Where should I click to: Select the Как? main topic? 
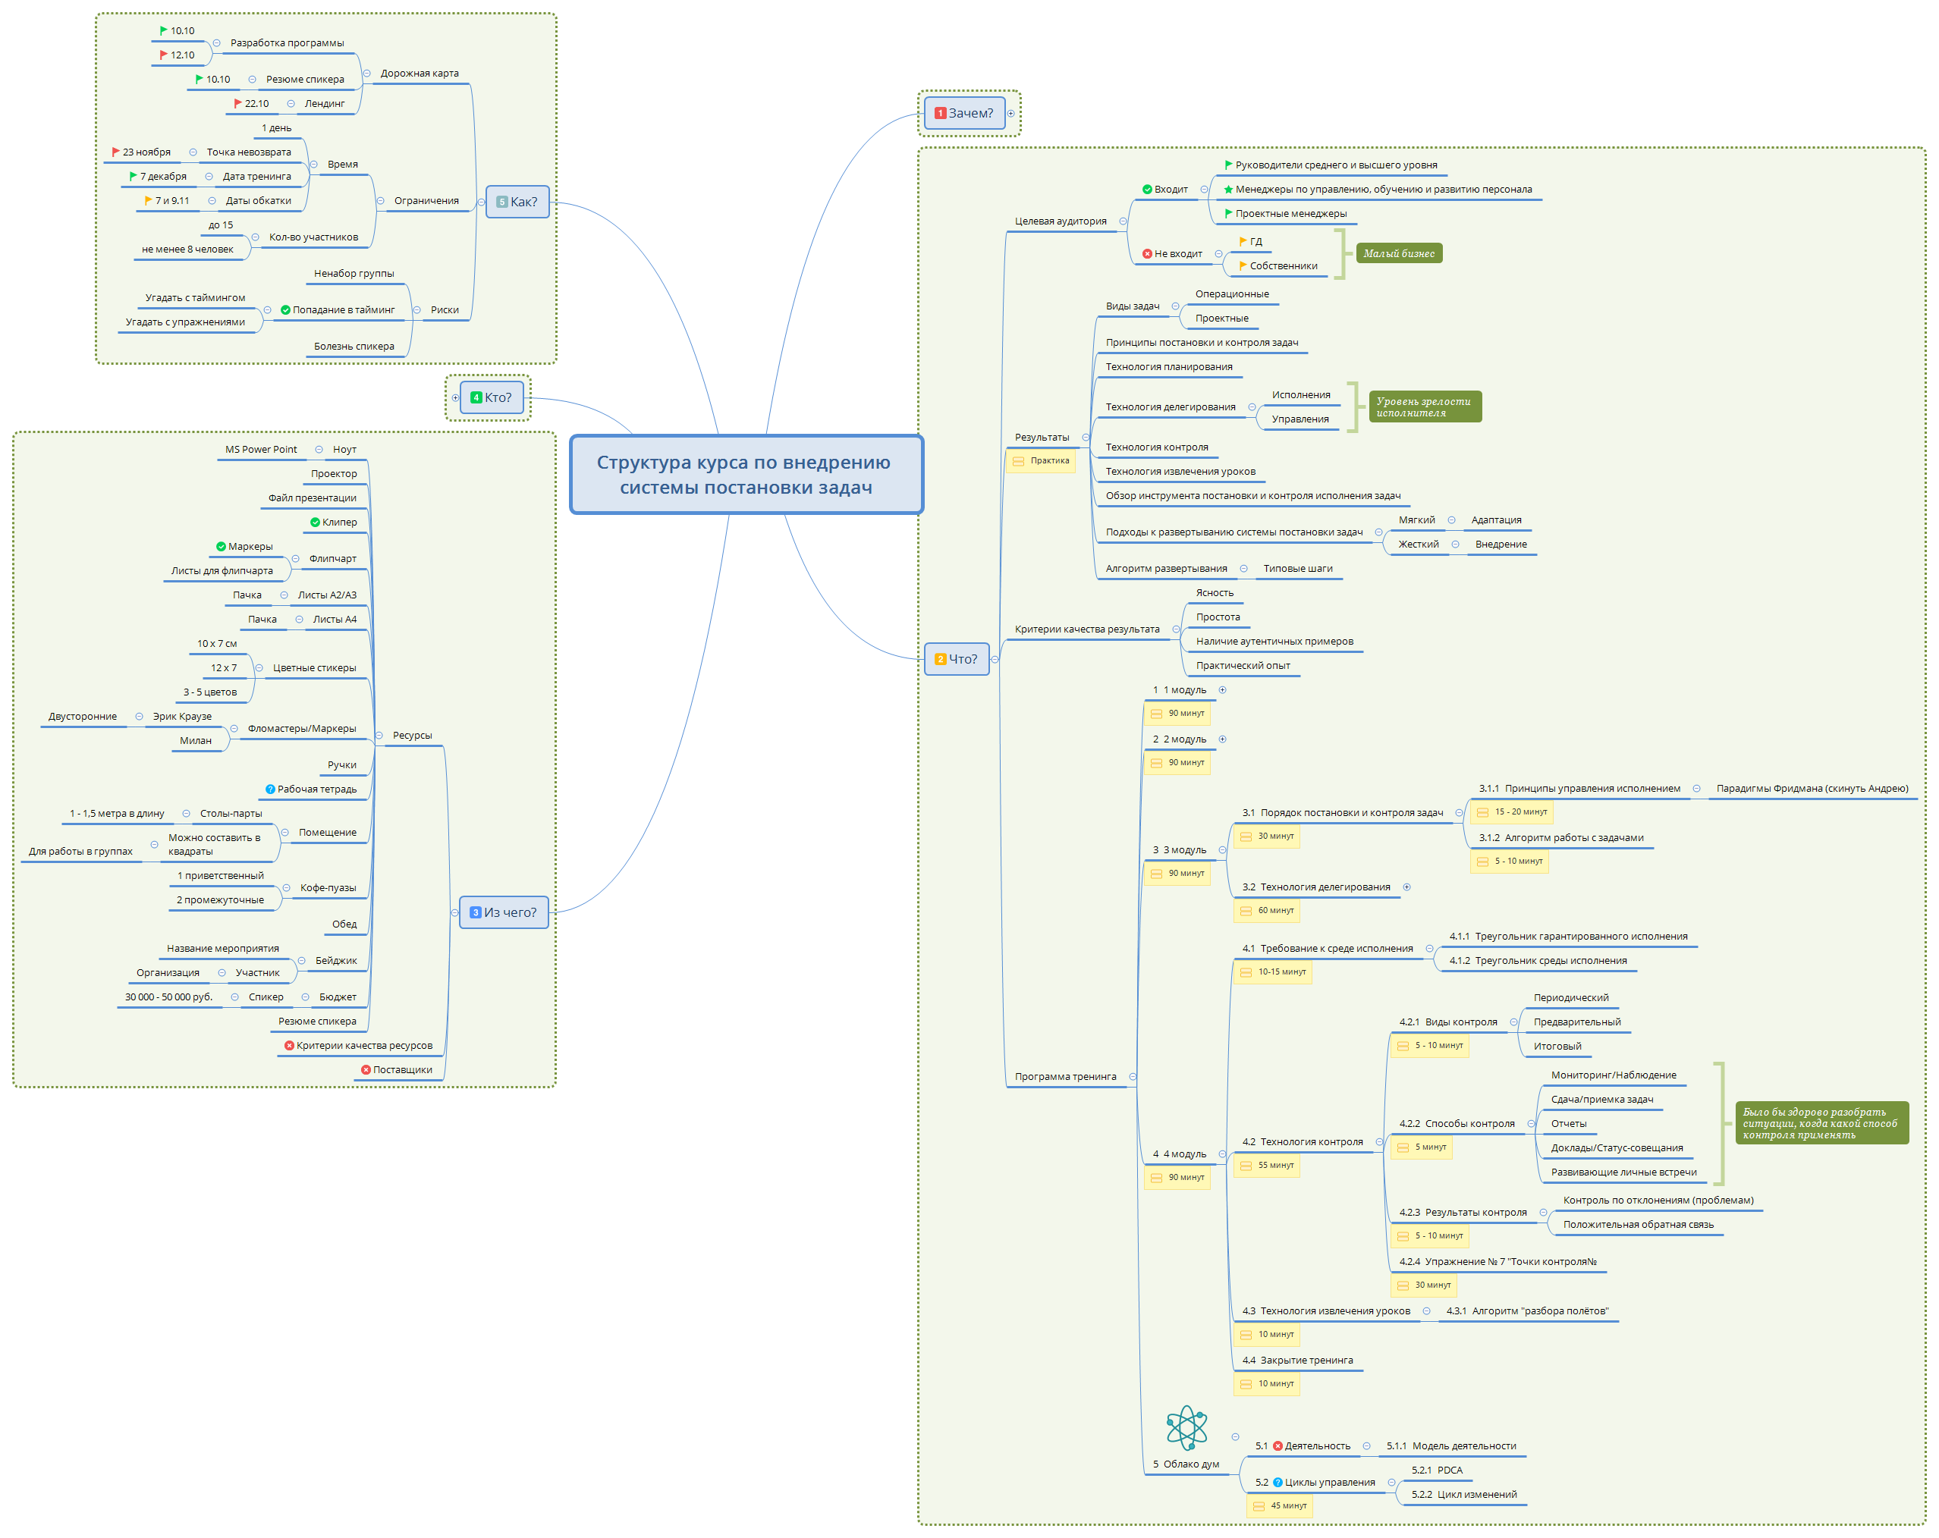click(517, 202)
